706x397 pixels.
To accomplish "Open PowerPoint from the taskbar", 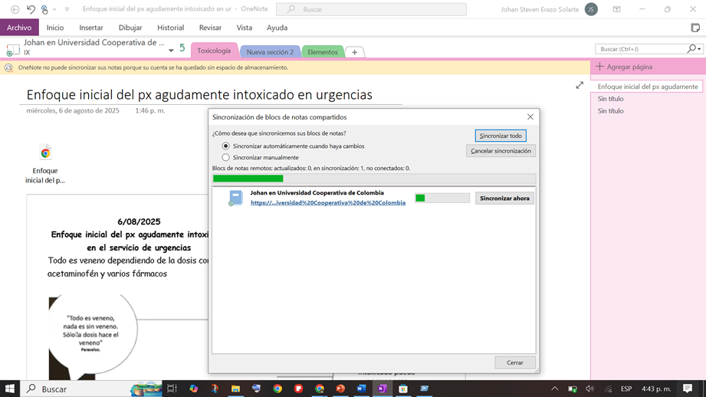I will pos(340,389).
